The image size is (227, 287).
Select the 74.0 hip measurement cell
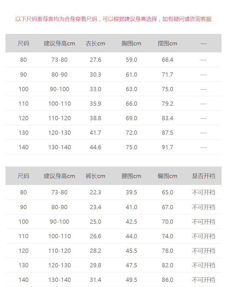point(167,236)
